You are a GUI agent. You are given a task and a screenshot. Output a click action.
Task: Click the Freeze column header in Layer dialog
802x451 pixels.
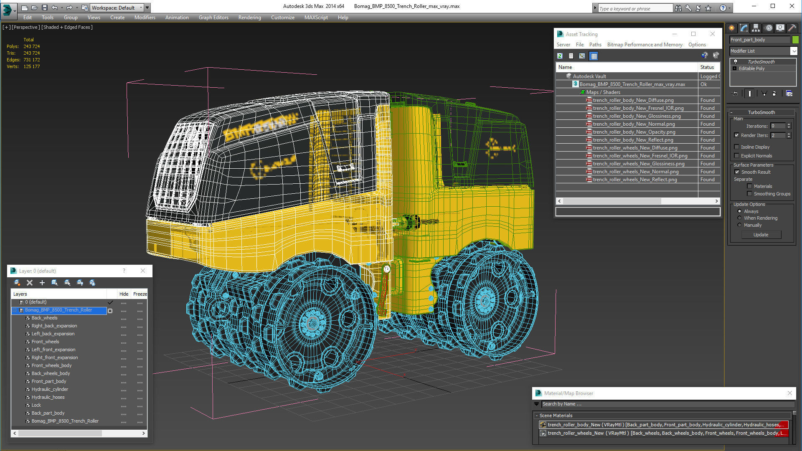coord(140,294)
